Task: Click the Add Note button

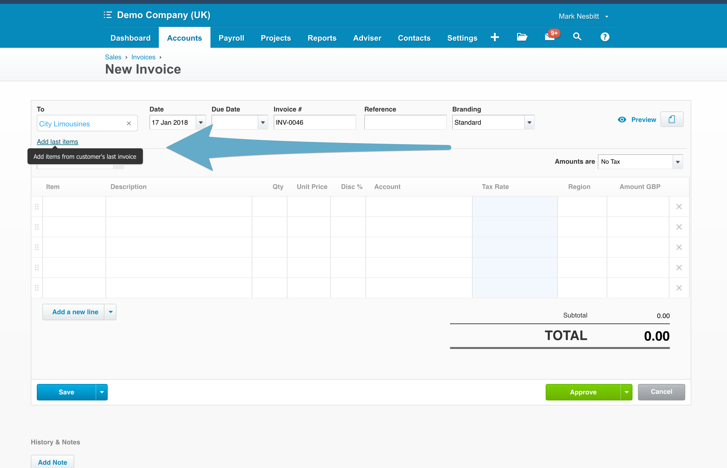Action: (52, 462)
